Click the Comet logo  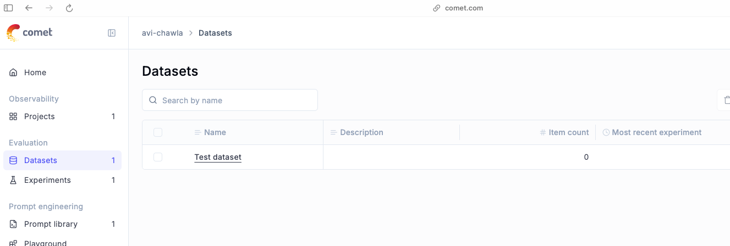coord(30,33)
